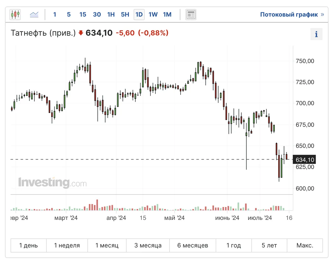Switch to the 1W weekly interval
The height and width of the screenshot is (262, 333).
(x=153, y=14)
